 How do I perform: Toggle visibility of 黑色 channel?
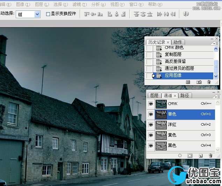[x=151, y=146]
